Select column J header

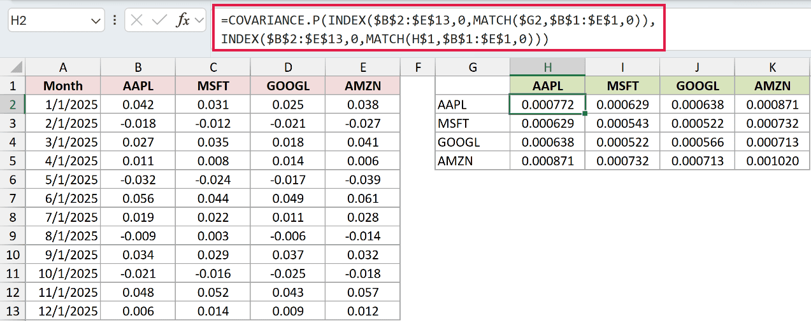697,67
